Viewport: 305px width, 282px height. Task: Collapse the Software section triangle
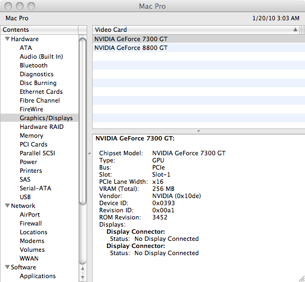click(x=7, y=267)
